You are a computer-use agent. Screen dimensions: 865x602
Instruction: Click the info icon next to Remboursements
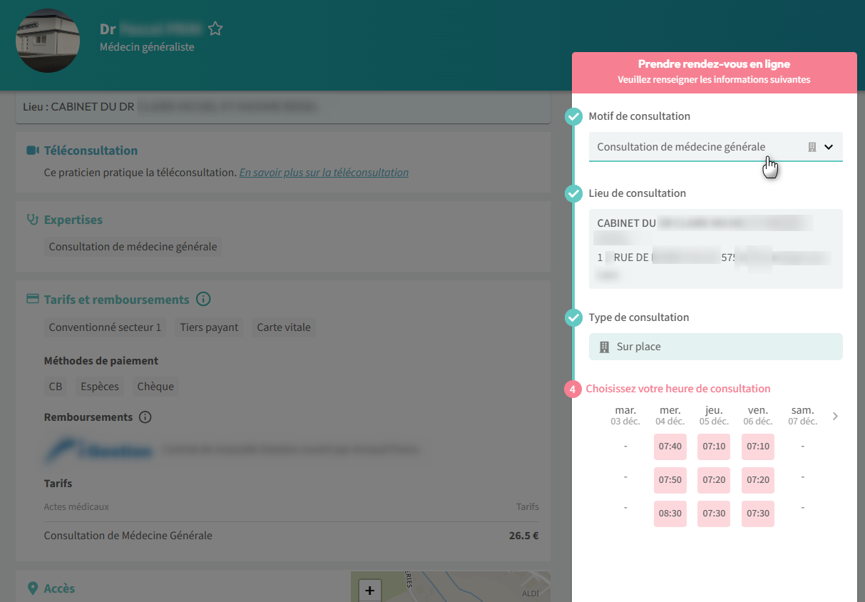tap(145, 417)
